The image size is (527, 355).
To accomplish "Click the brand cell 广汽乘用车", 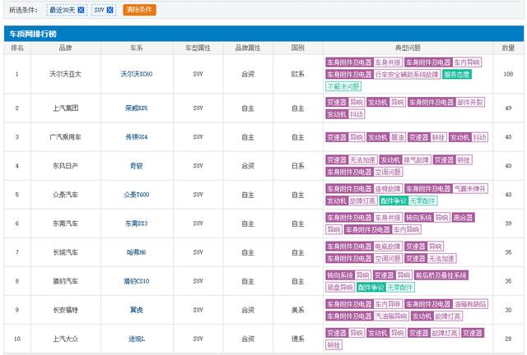I will (65, 137).
